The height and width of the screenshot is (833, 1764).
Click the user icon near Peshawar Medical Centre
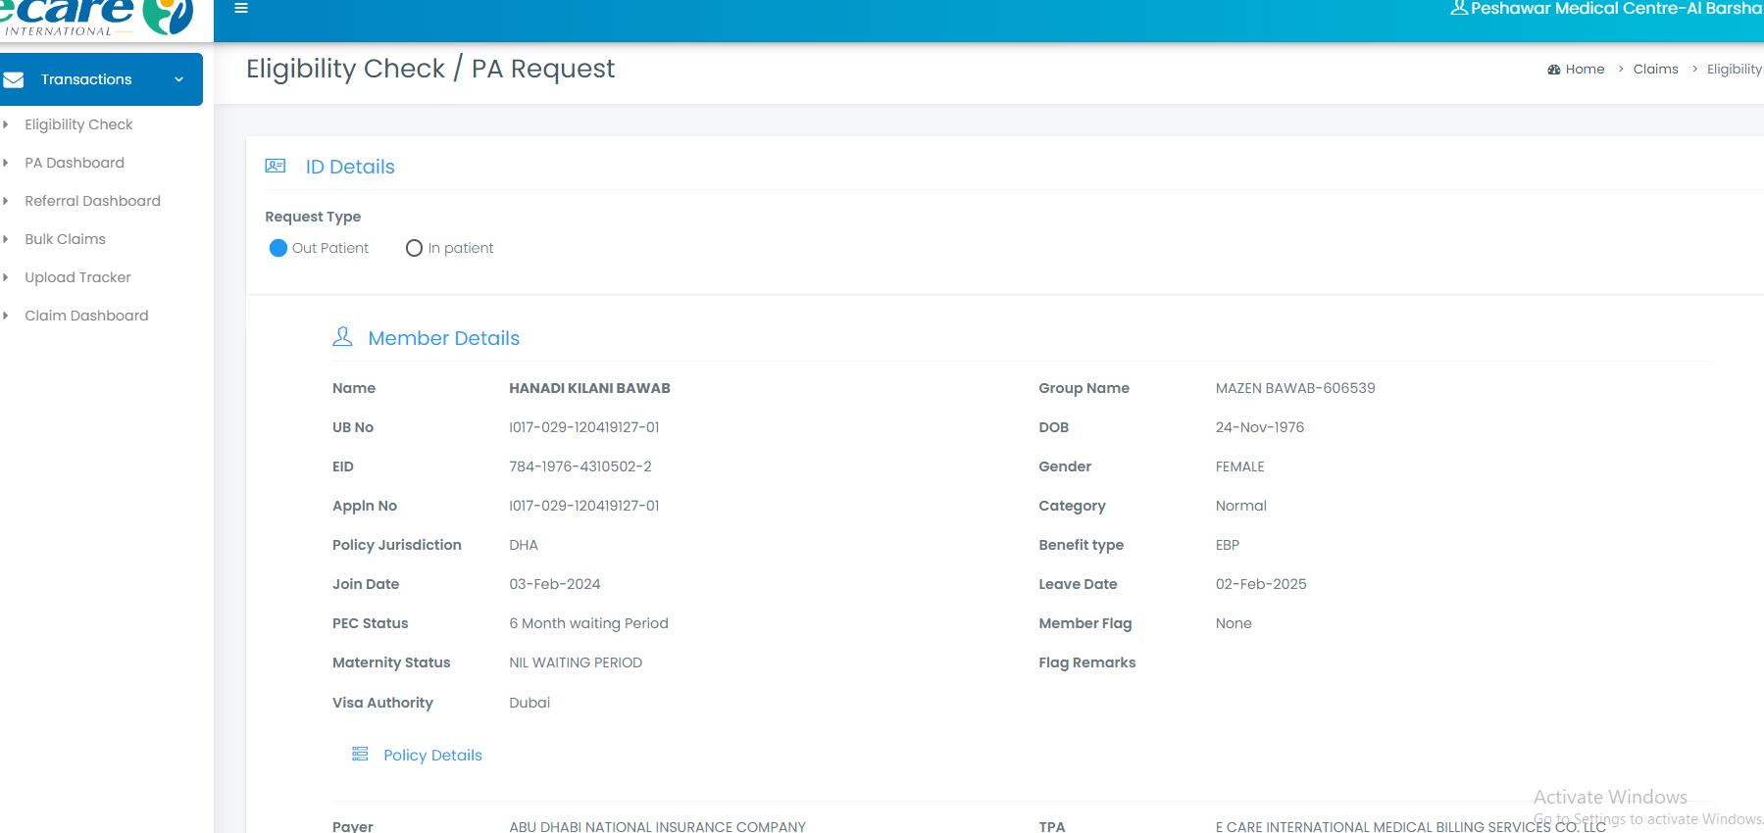coord(1458,8)
